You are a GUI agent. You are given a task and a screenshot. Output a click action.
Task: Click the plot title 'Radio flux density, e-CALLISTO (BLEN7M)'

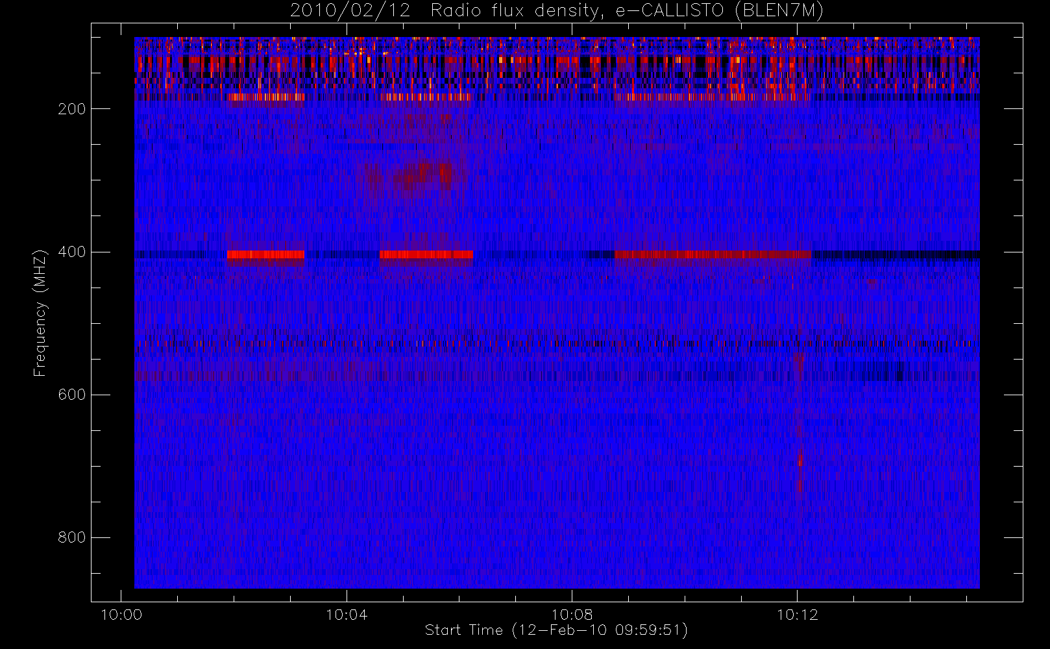pyautogui.click(x=627, y=11)
